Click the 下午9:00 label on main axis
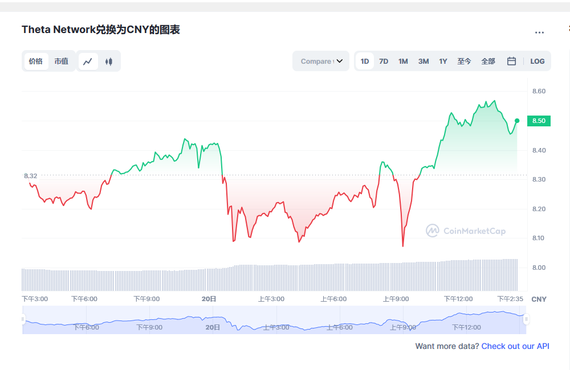Viewport: 570px width, 370px height. click(x=147, y=299)
